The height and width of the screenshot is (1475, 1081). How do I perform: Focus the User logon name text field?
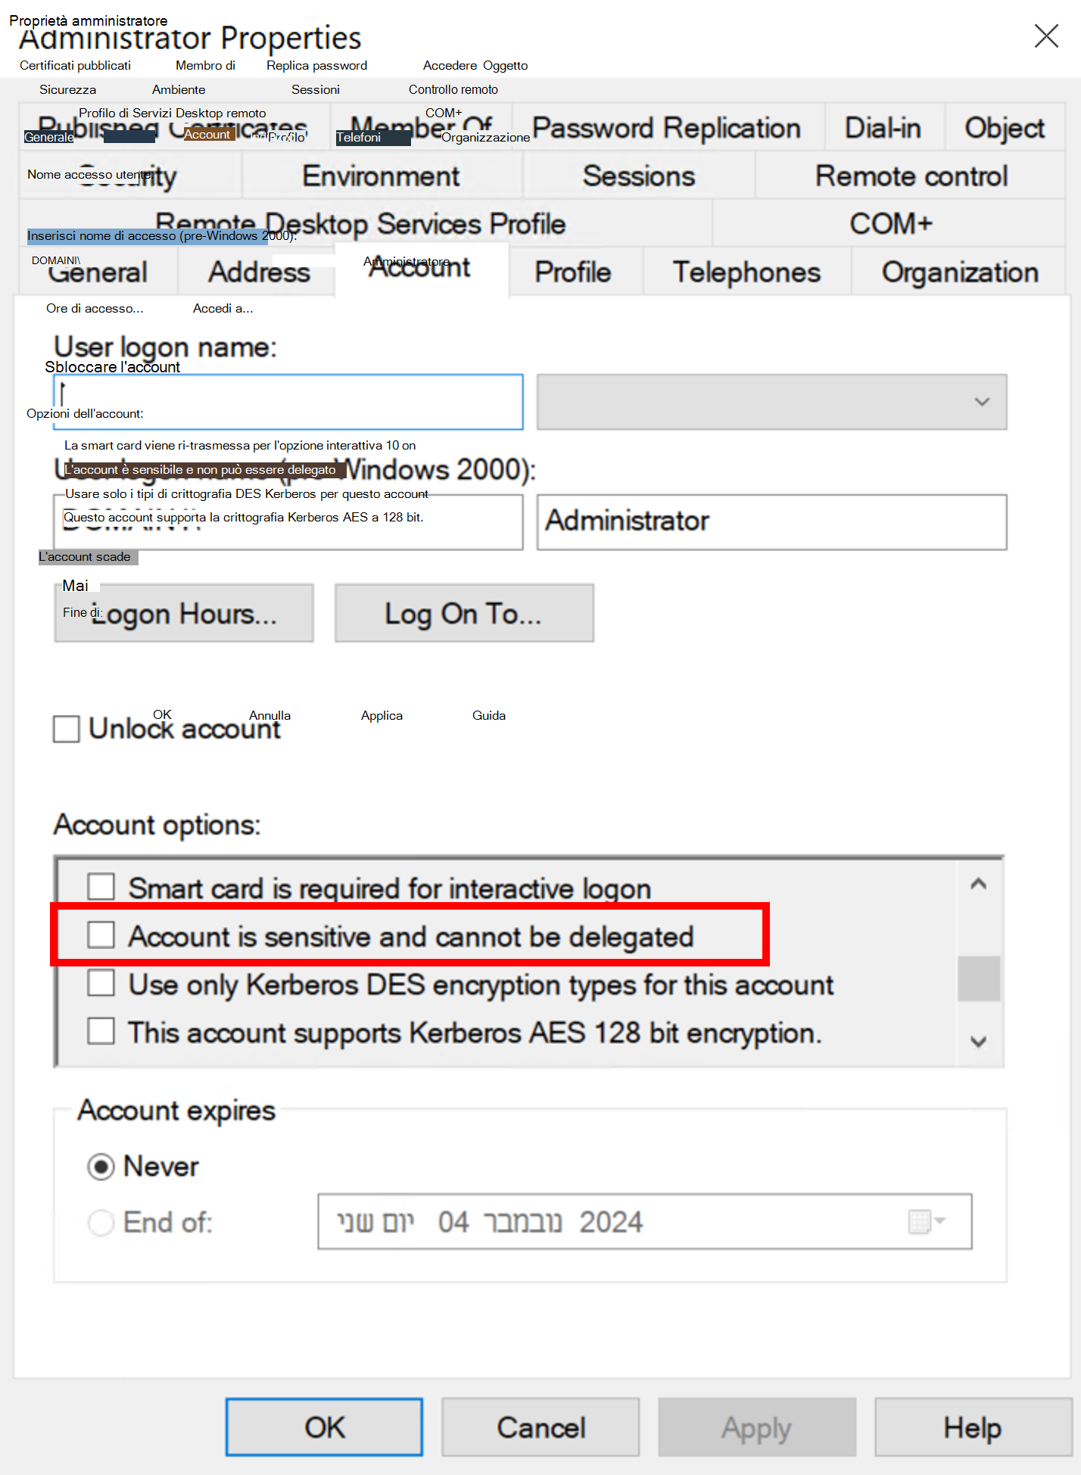point(288,402)
